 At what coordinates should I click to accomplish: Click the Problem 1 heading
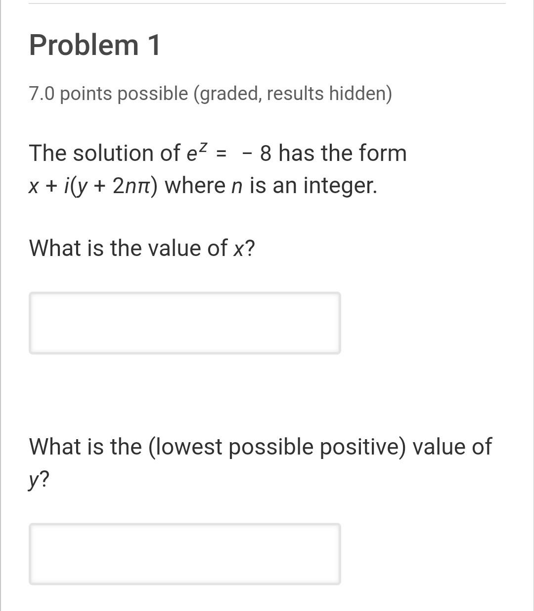[95, 45]
